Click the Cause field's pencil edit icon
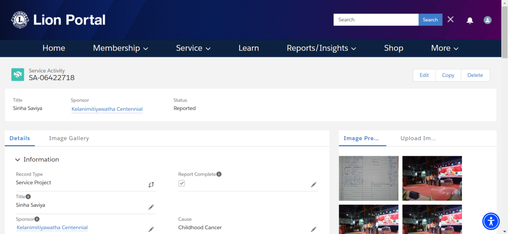The image size is (508, 234). pos(314,229)
